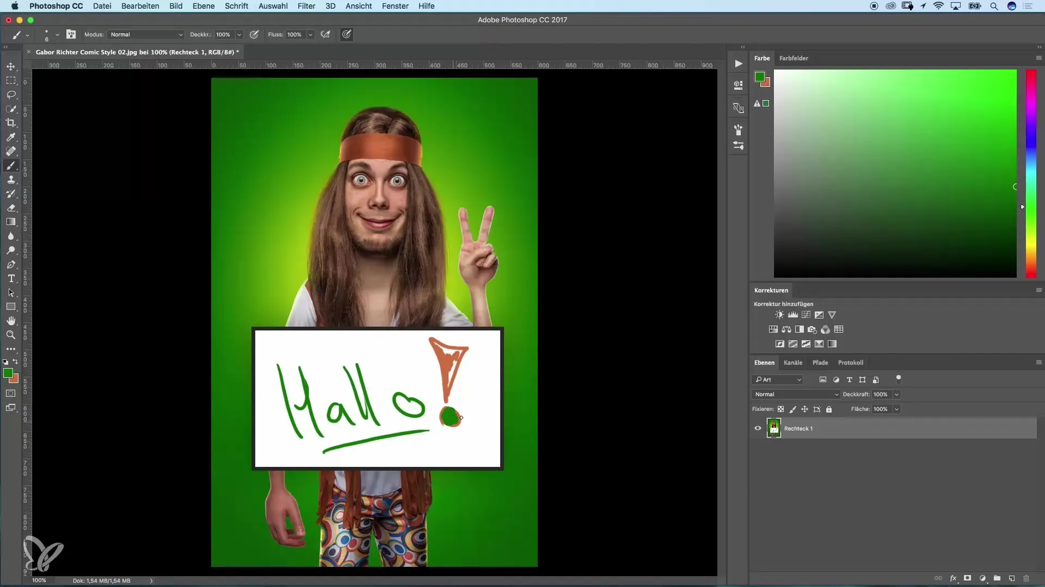Select the Zoom tool
This screenshot has height=587, width=1045.
11,335
